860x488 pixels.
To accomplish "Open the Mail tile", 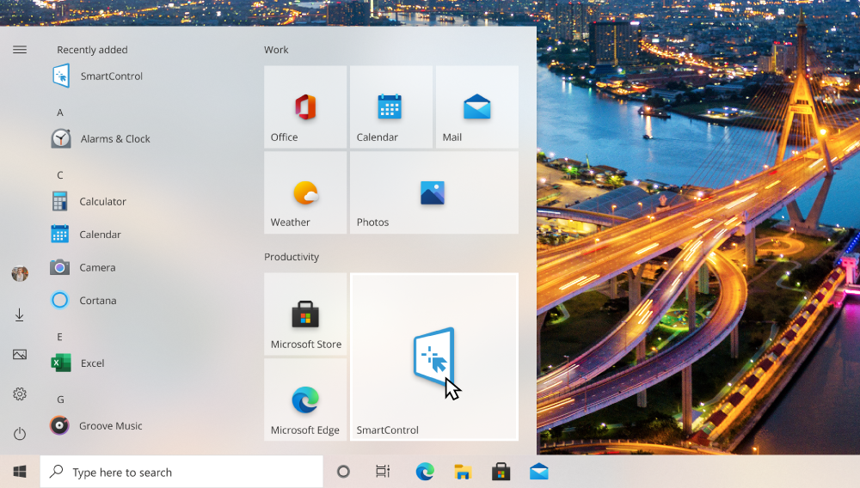I will pos(477,107).
